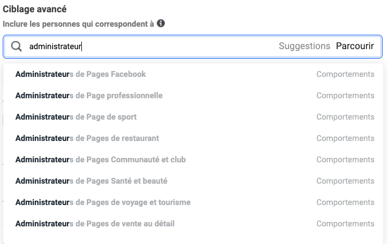
Task: Open the Suggestions option
Action: tap(304, 46)
